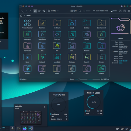Open System Settings from the taskbar
The width and height of the screenshot is (131, 131).
[x=19, y=129]
